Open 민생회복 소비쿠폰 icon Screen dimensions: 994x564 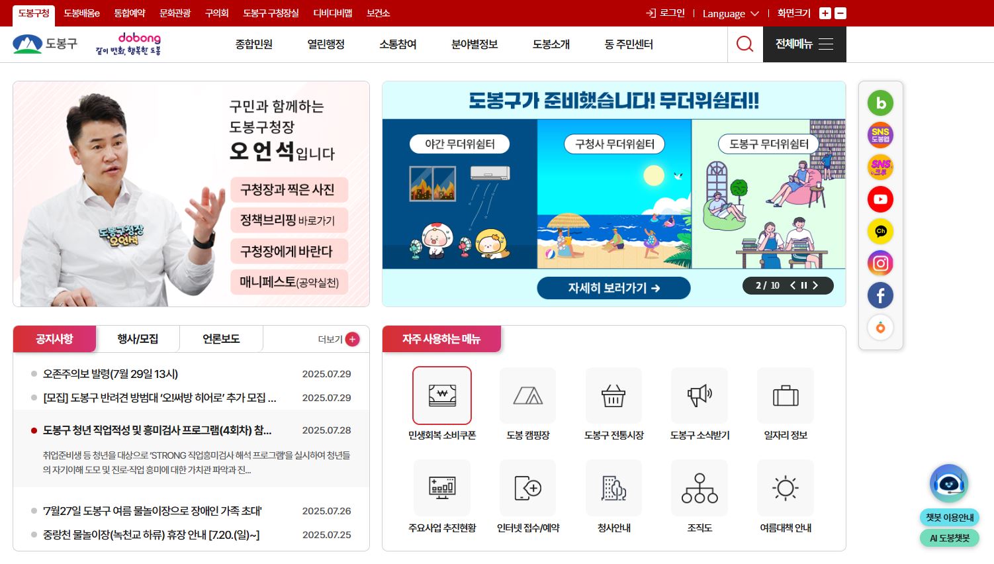click(x=442, y=395)
